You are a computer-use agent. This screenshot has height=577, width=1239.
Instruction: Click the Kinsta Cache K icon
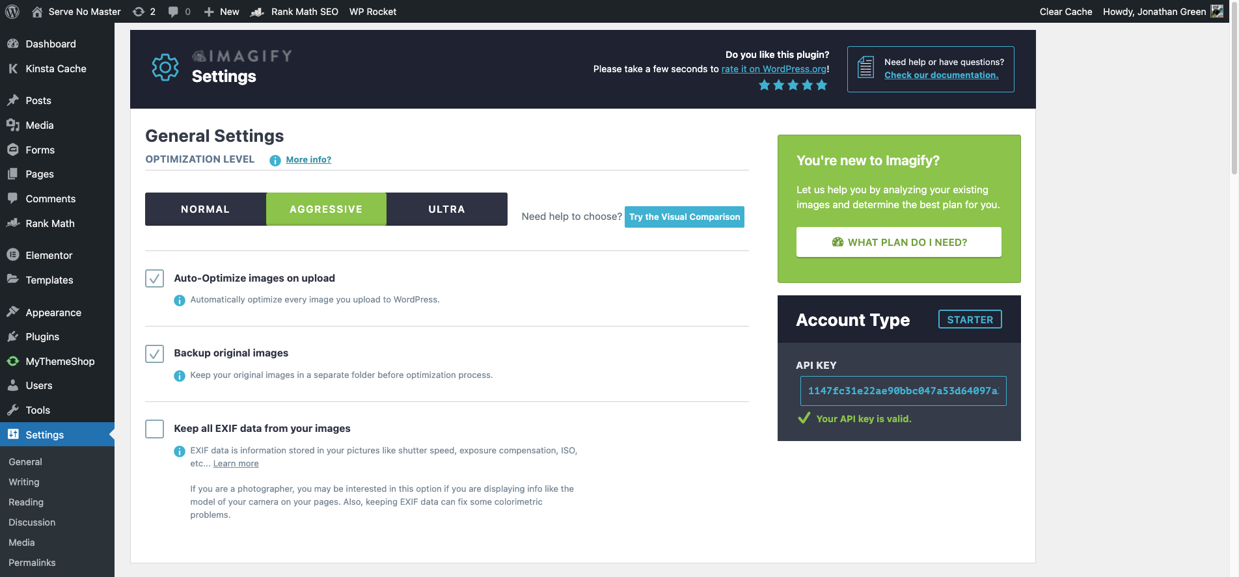[13, 68]
